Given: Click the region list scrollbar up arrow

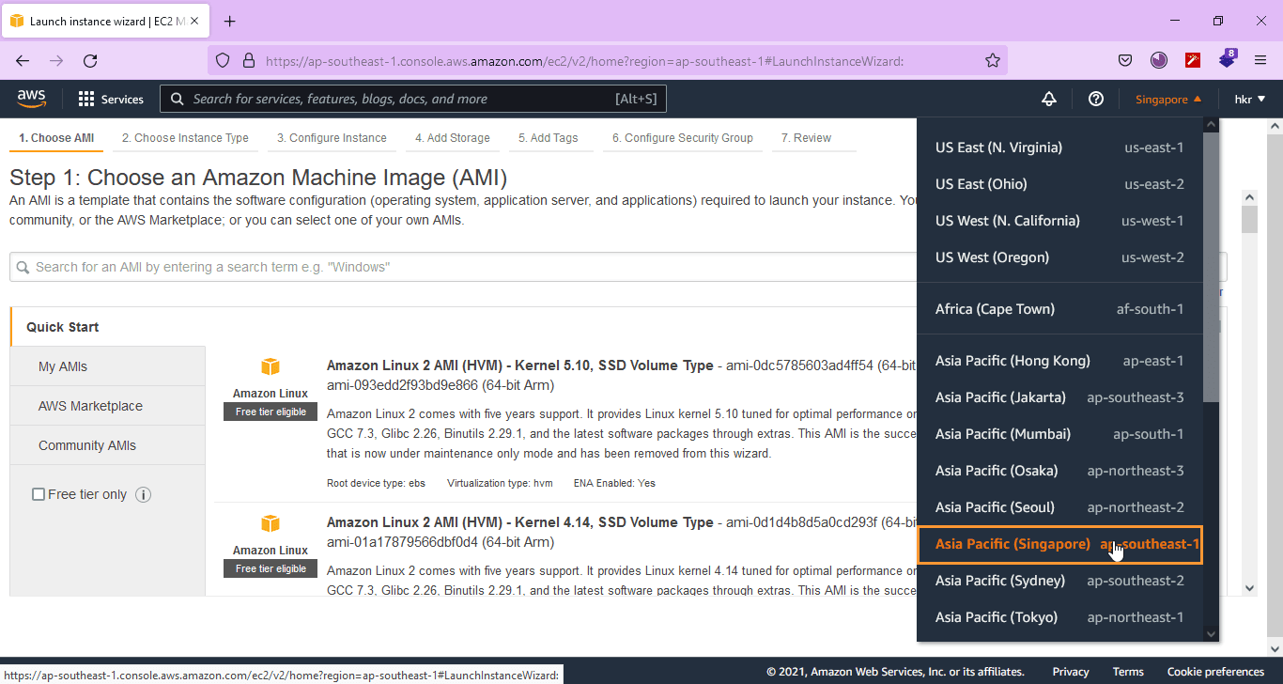Looking at the screenshot, I should click(1211, 125).
